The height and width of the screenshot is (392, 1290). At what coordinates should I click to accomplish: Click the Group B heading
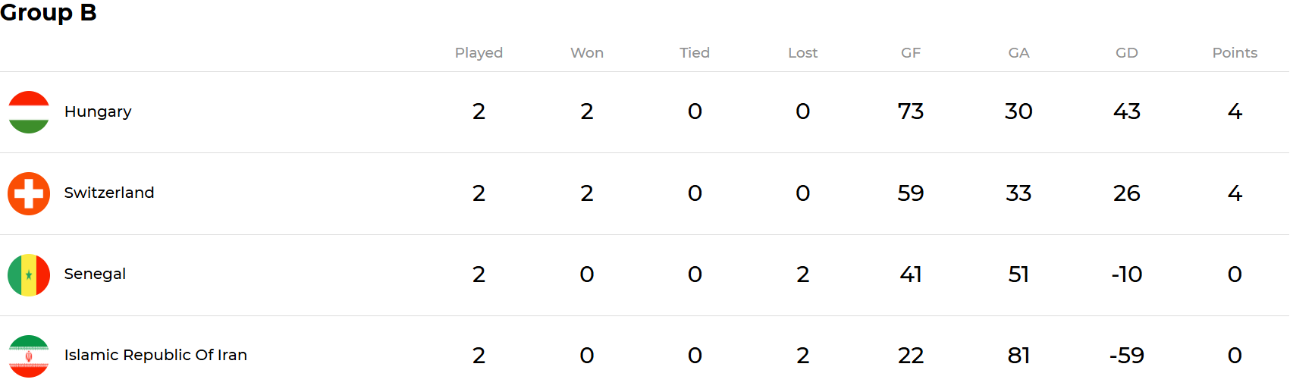tap(49, 13)
